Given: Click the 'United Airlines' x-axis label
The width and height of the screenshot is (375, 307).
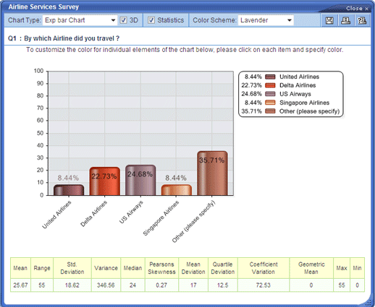Looking at the screenshot, I should click(56, 215).
